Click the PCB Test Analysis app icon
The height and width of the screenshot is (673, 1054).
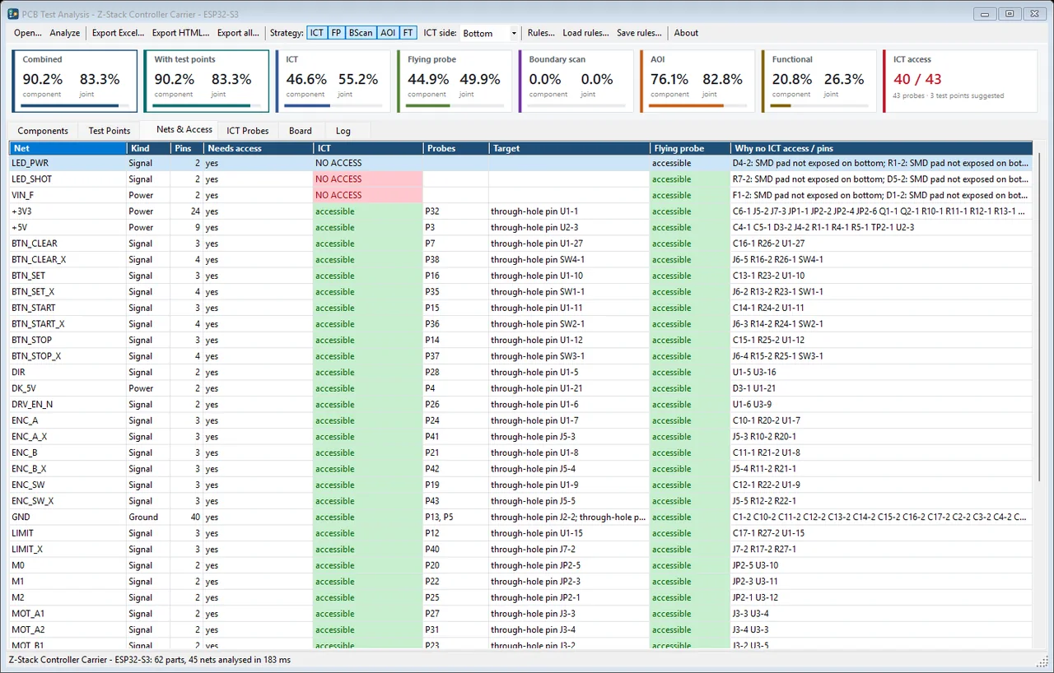[x=13, y=13]
